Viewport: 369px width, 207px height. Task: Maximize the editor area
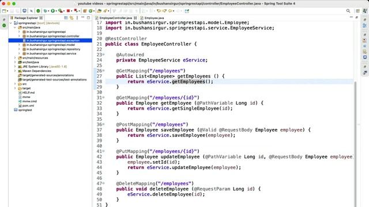(357, 17)
